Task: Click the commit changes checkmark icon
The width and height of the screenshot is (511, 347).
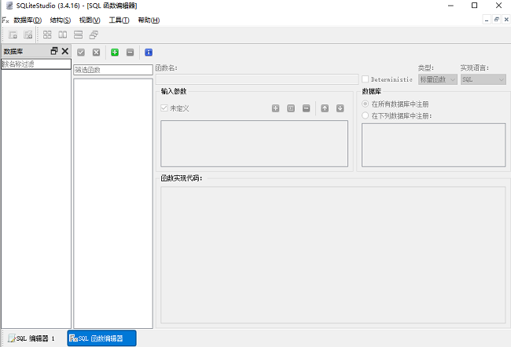Action: click(81, 53)
